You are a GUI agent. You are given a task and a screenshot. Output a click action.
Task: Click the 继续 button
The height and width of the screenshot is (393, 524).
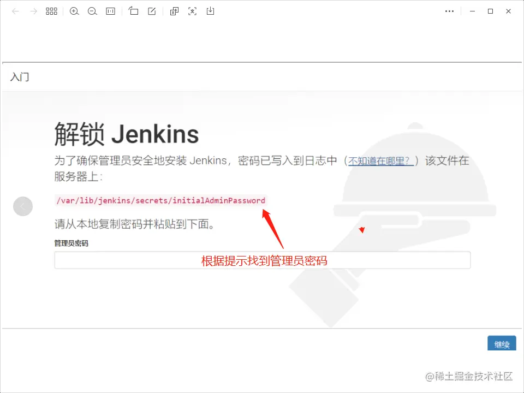[502, 343]
